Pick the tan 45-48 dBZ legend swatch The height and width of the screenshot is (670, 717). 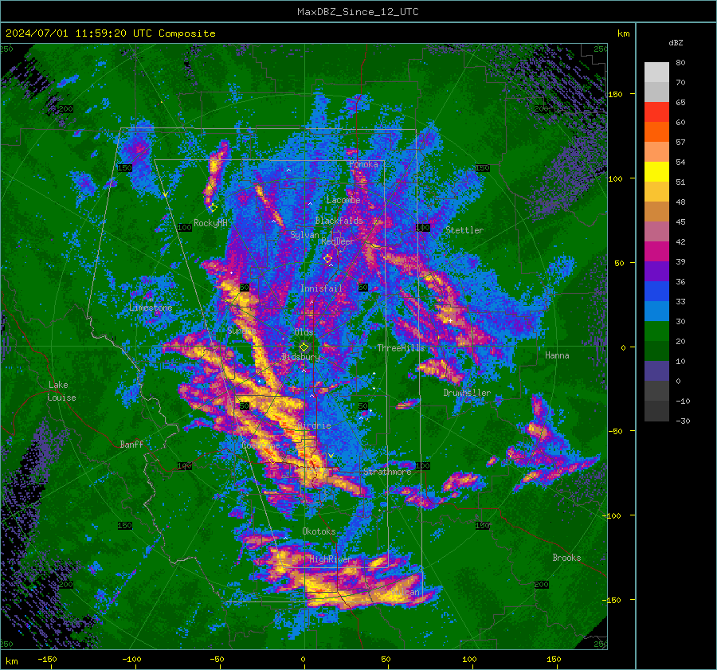(x=656, y=212)
